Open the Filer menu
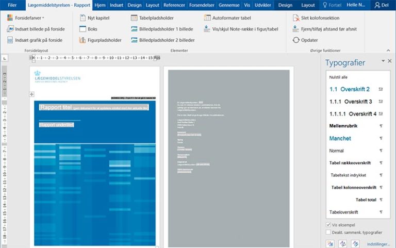 tap(11, 5)
